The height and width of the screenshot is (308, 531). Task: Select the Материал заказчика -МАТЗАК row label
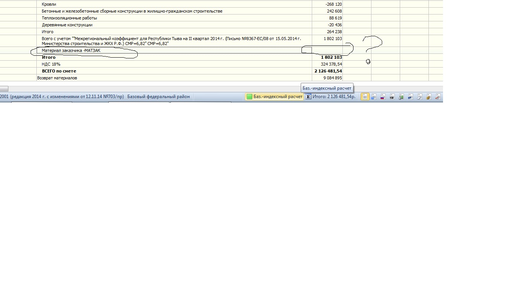click(71, 50)
